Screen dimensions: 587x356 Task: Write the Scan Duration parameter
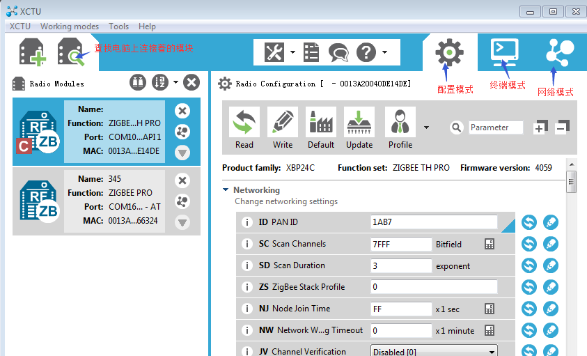(x=551, y=265)
